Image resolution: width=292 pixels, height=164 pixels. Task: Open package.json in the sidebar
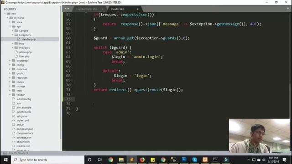click(24, 138)
